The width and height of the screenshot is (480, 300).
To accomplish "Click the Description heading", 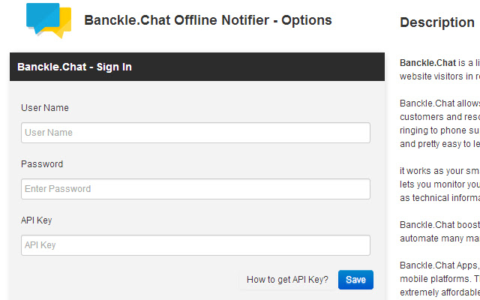I will [436, 22].
